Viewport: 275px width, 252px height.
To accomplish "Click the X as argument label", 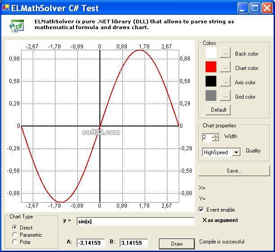I will point(220,220).
